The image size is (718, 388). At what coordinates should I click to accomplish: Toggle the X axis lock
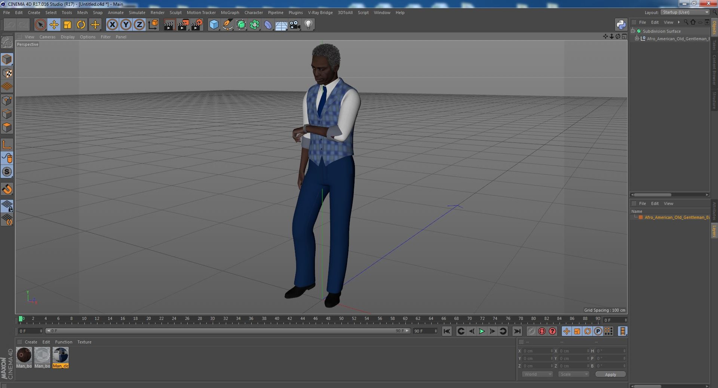tap(112, 25)
